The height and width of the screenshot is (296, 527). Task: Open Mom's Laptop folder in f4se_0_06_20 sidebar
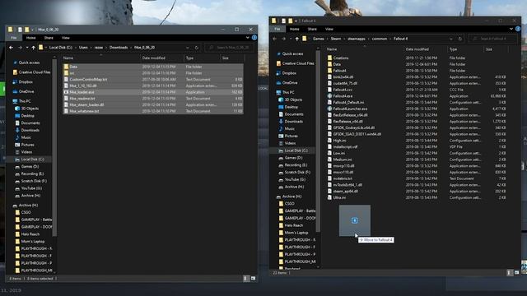(x=30, y=242)
